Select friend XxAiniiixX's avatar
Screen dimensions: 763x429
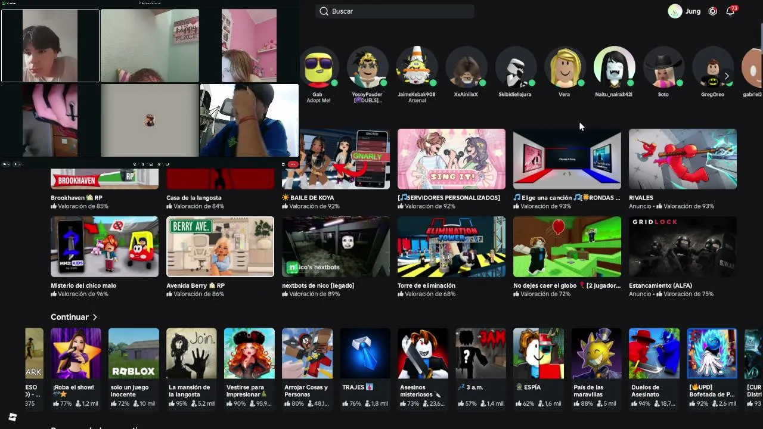tap(466, 67)
